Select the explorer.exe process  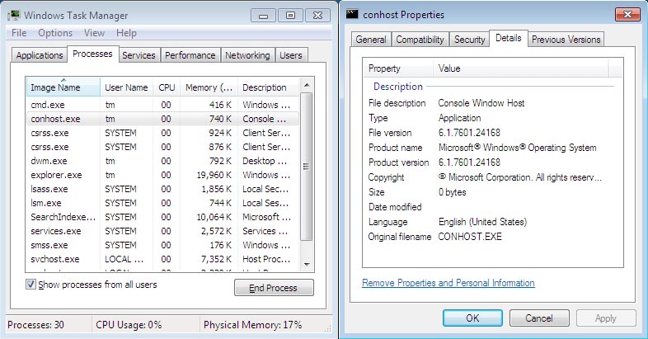tap(162, 175)
